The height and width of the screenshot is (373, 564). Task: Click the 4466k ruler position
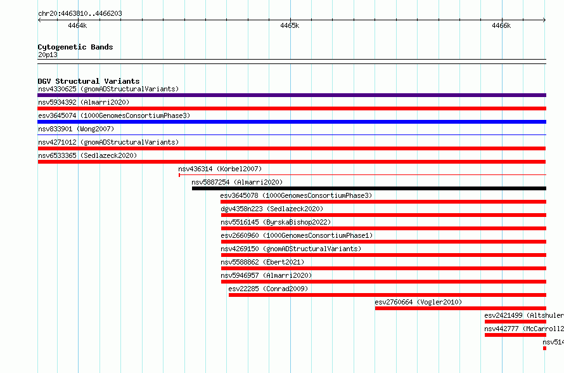tap(501, 25)
